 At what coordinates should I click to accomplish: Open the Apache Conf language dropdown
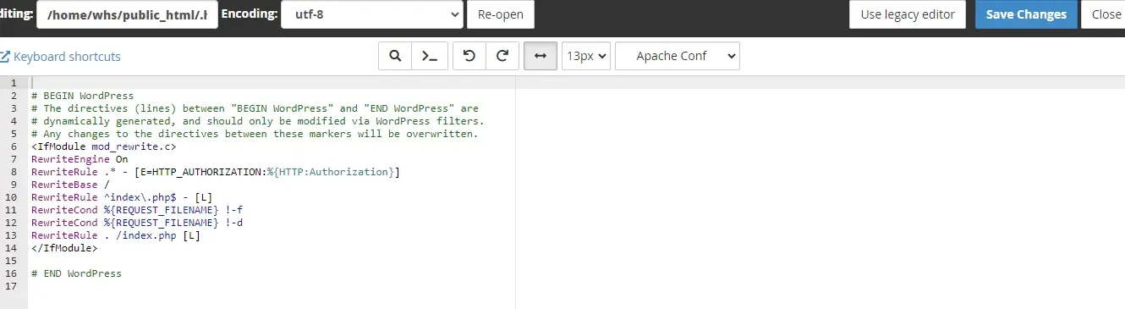(678, 57)
